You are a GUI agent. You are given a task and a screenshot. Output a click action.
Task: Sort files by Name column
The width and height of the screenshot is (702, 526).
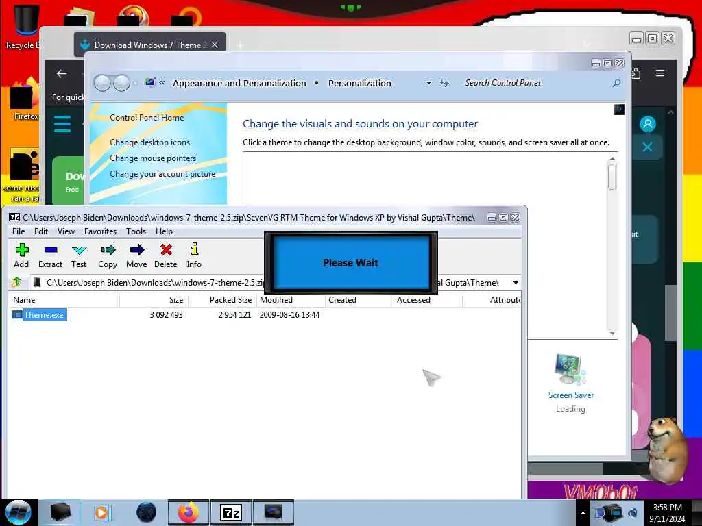tap(64, 300)
